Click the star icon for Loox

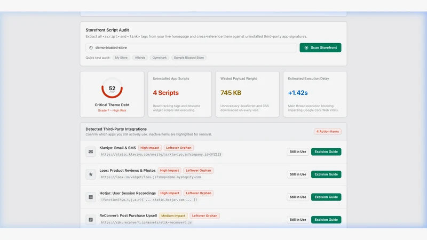pyautogui.click(x=91, y=174)
